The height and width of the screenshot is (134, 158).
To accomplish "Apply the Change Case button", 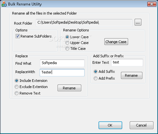I will (x=116, y=42).
